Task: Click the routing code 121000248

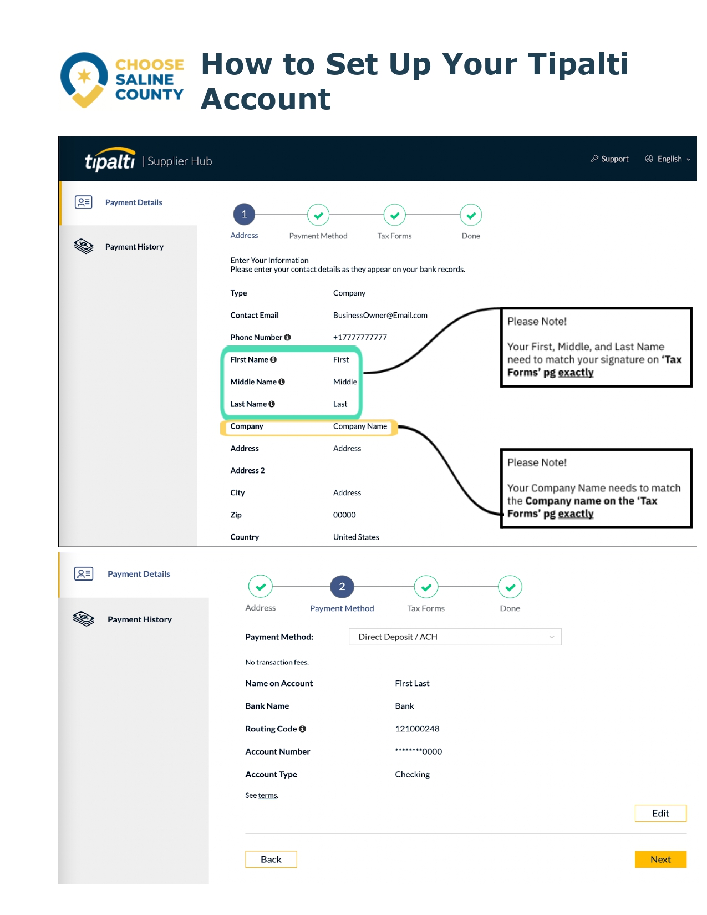Action: 417,729
